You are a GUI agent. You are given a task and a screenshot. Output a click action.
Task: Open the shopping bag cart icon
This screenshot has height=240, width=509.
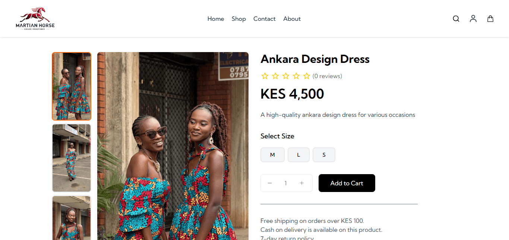pyautogui.click(x=490, y=19)
